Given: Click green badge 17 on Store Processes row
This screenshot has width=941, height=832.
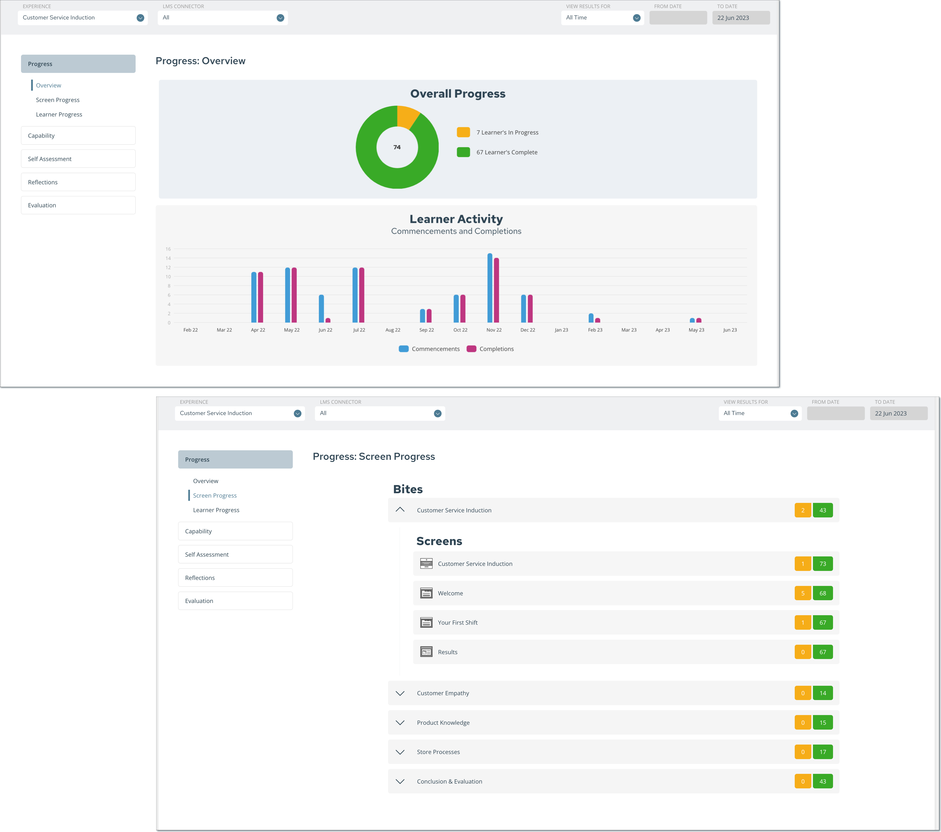Looking at the screenshot, I should 823,752.
